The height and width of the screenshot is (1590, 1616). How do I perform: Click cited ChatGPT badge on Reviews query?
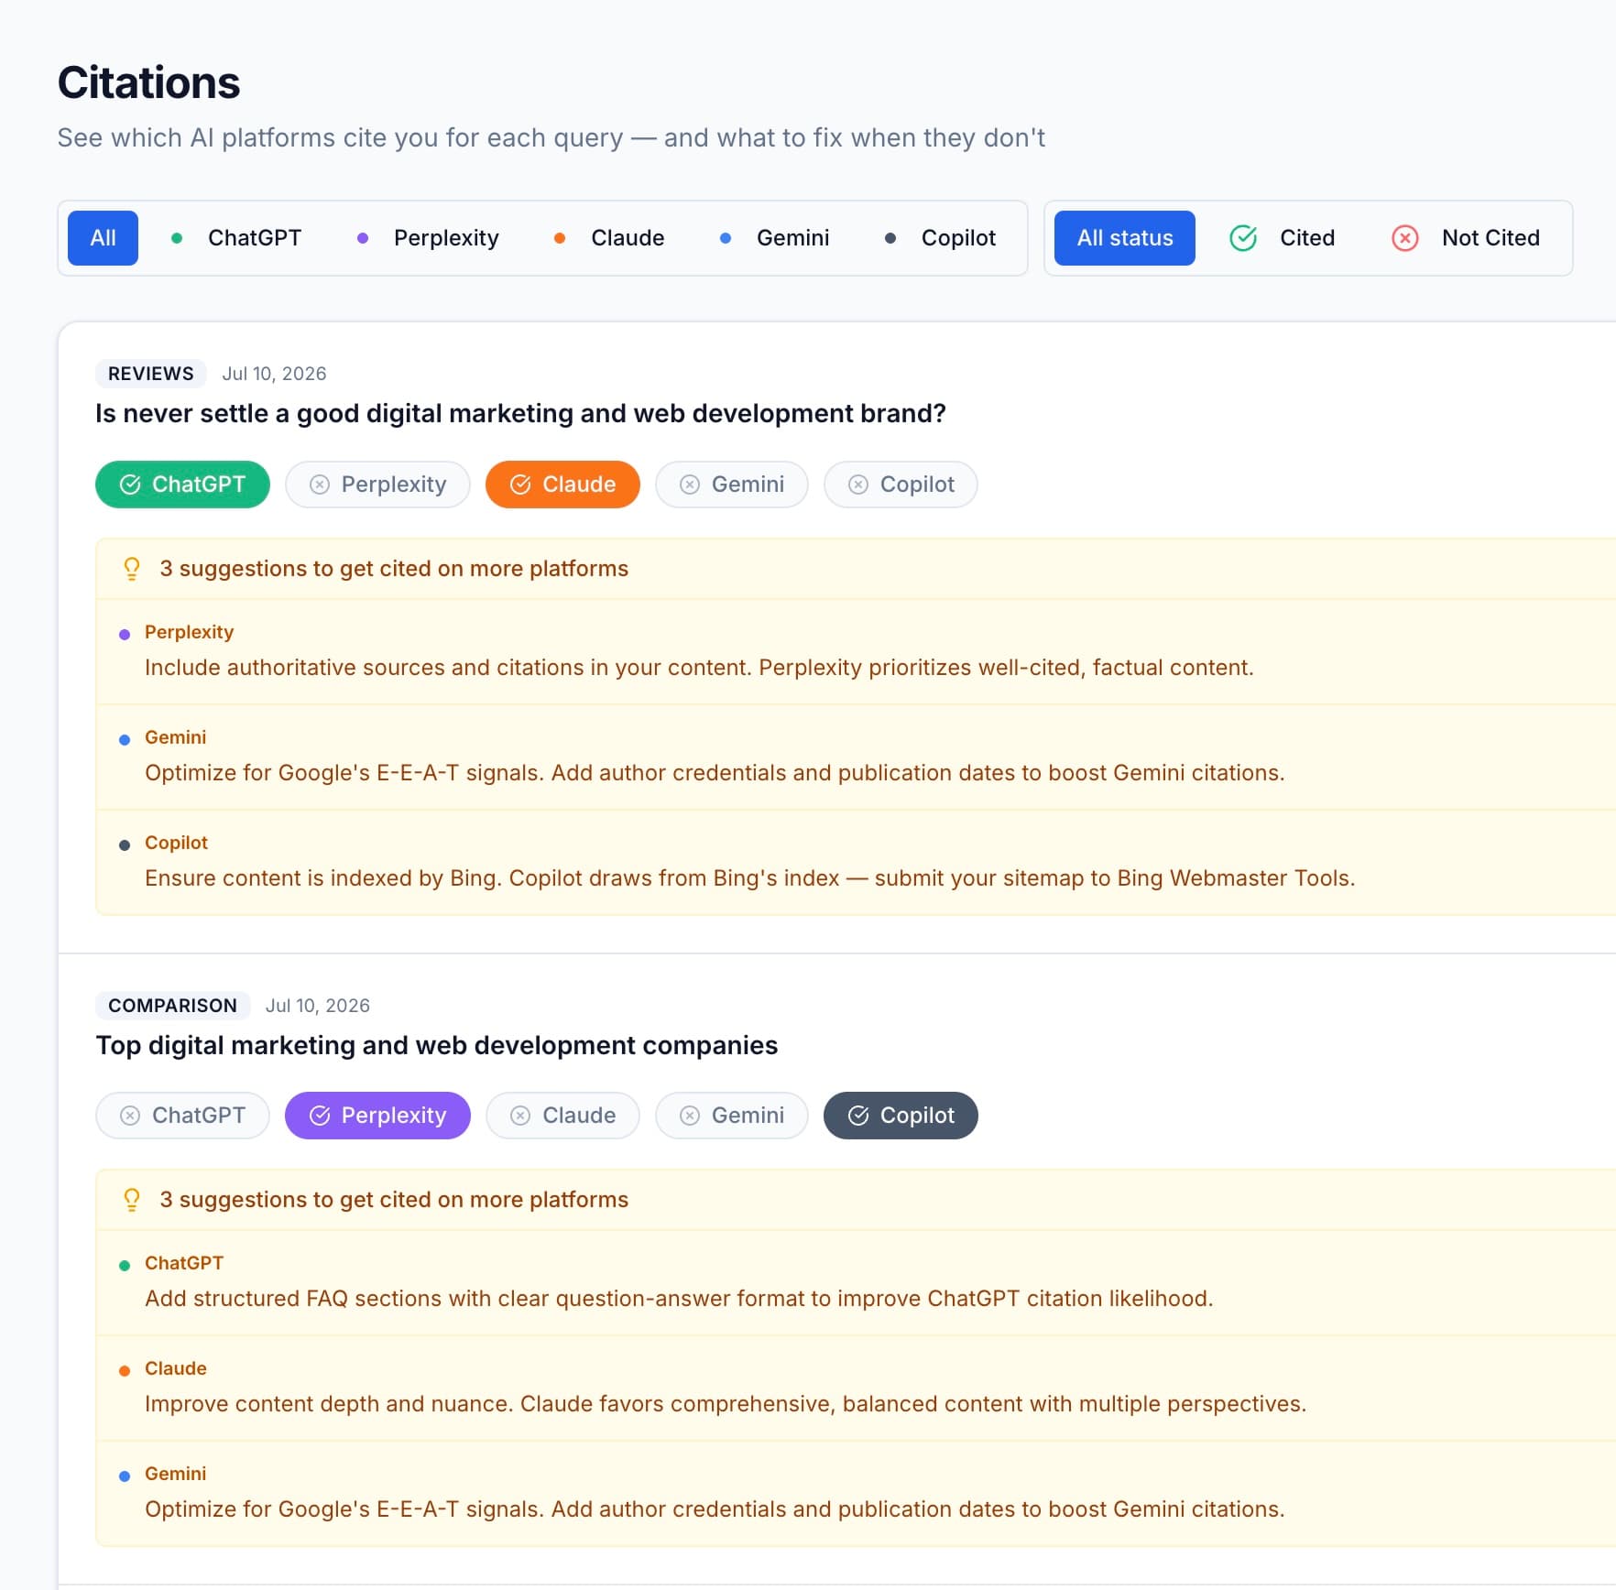182,485
